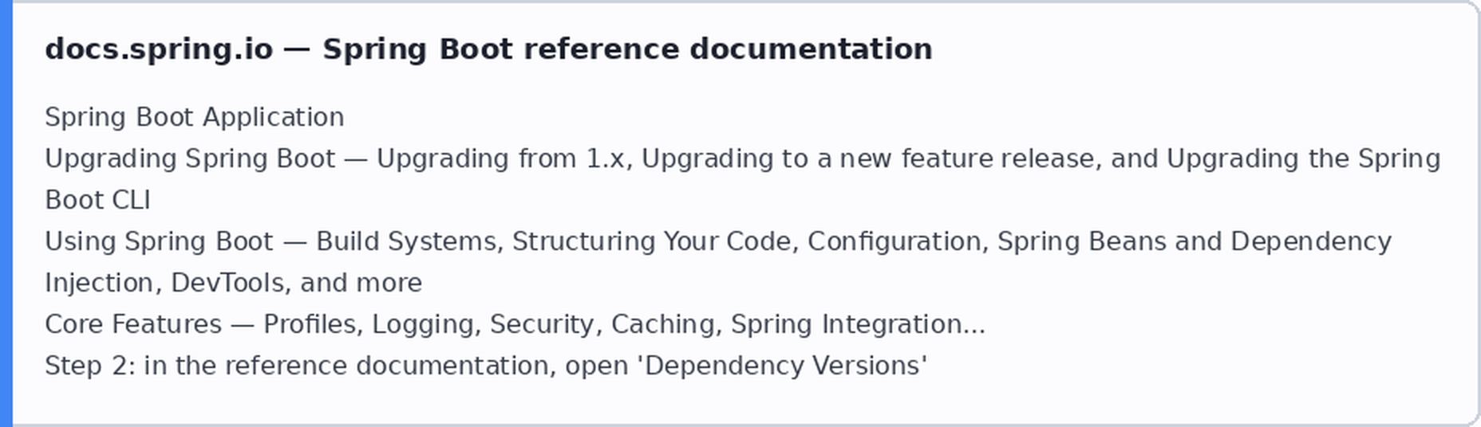1481x427 pixels.
Task: Open the 'Using Spring Boot' section
Action: [x=159, y=241]
